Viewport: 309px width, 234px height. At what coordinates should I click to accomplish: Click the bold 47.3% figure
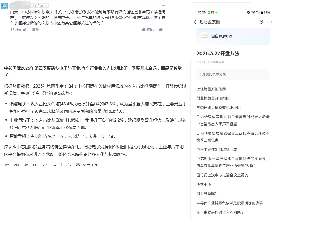tap(109, 104)
